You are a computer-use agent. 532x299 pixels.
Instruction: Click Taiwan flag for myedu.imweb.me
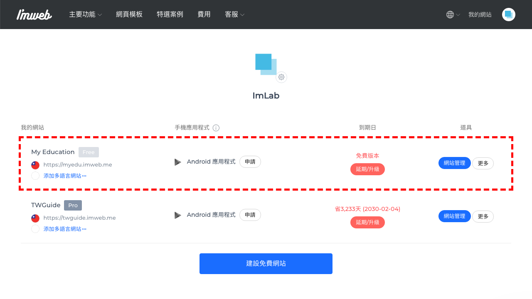[x=35, y=165]
